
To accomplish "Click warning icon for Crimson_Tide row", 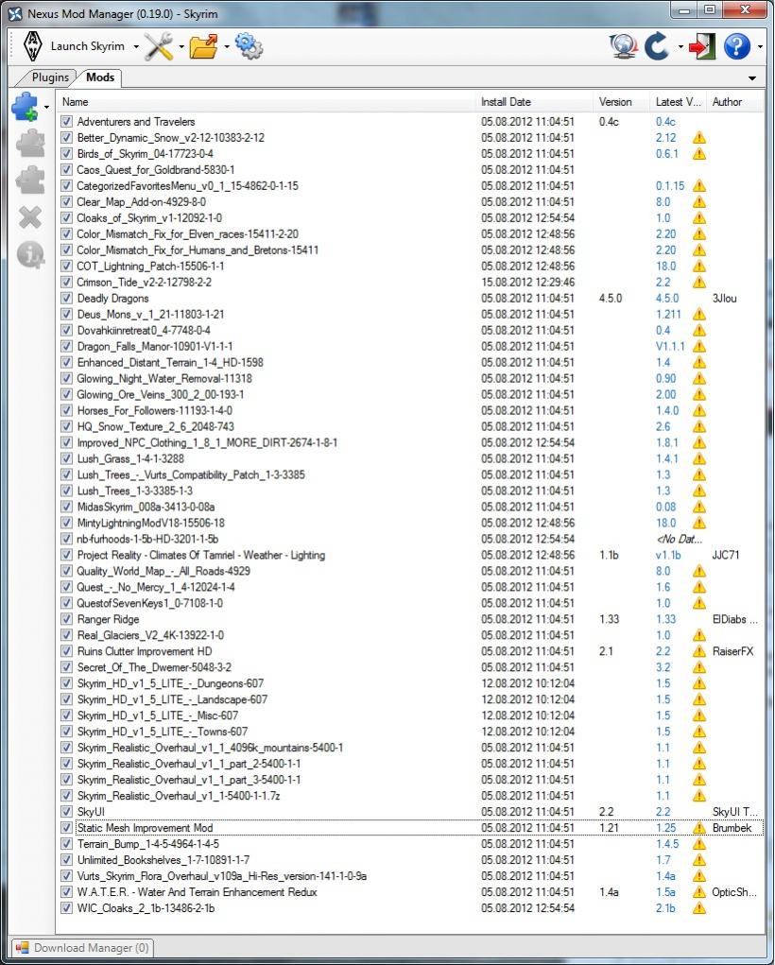I will [698, 282].
